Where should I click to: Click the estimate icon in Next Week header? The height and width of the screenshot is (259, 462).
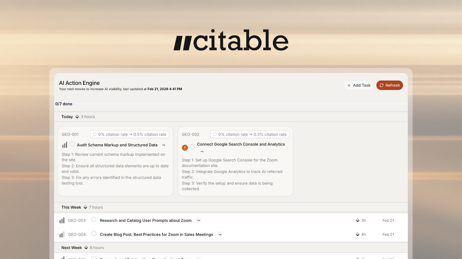[x=86, y=247]
